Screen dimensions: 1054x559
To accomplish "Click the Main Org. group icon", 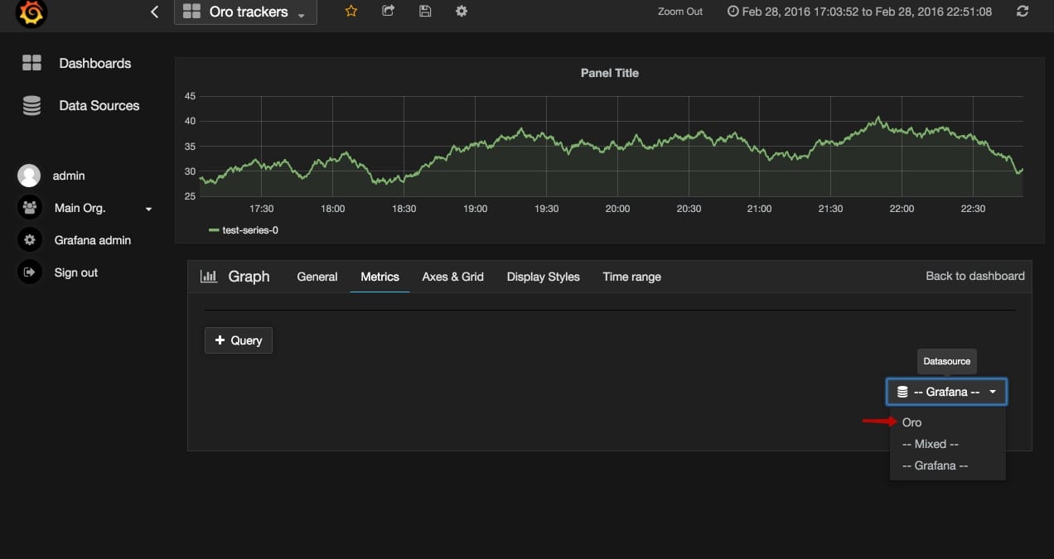I will tap(29, 208).
